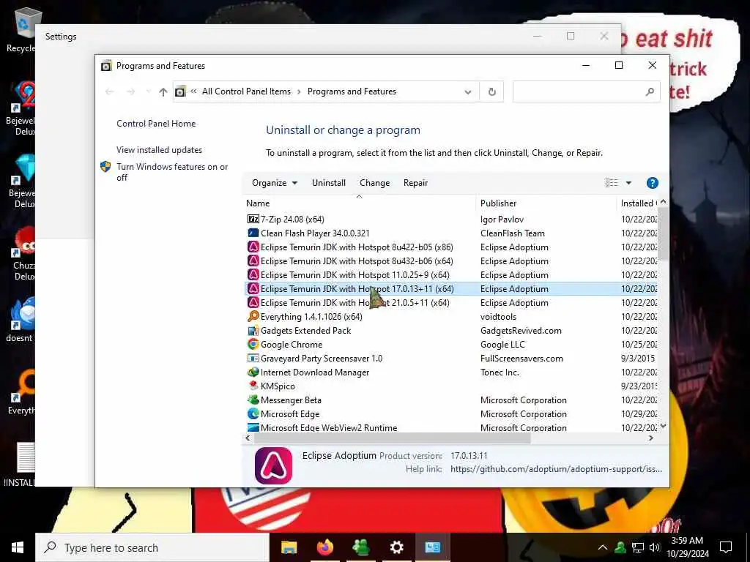Click All Control Panel Items breadcrumb
Viewport: 750px width, 562px height.
(x=246, y=91)
